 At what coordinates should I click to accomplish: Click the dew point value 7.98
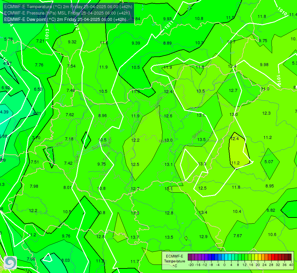[34, 187]
